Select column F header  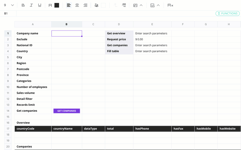(x=183, y=24)
